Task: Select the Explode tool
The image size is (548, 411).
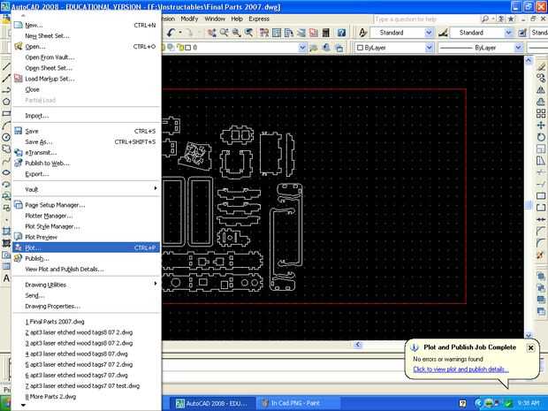Action: click(541, 255)
